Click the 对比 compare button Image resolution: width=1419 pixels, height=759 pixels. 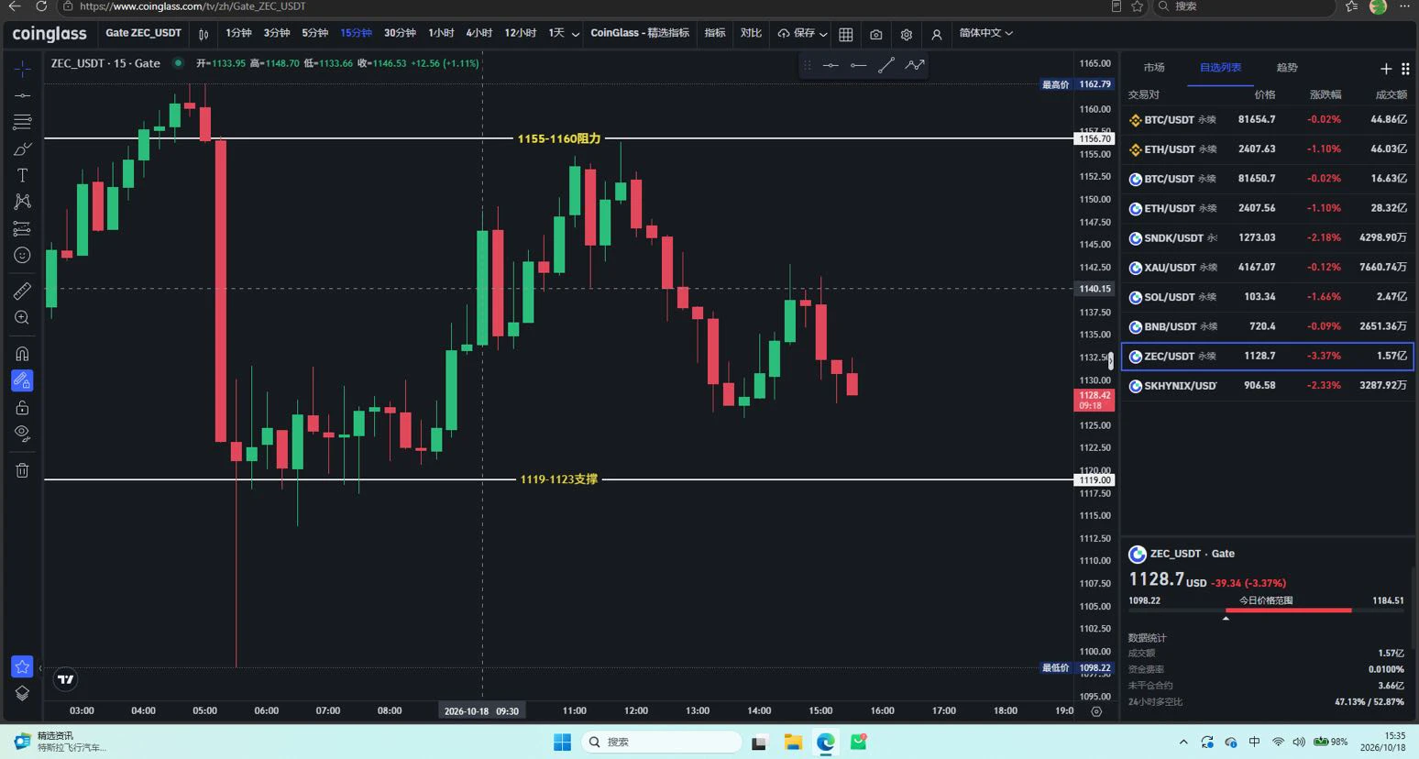tap(751, 33)
